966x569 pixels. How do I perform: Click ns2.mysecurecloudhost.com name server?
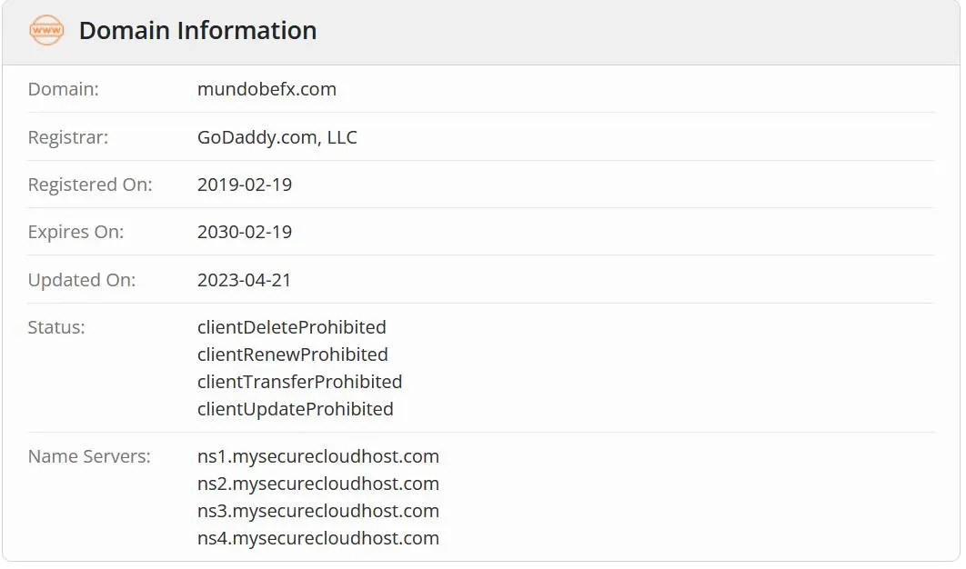(x=317, y=484)
